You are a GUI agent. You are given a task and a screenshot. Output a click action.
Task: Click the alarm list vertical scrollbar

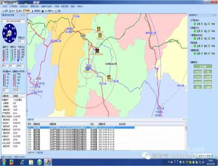pyautogui.click(x=186, y=138)
